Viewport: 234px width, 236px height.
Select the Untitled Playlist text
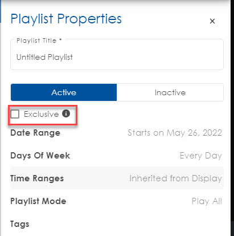point(44,57)
